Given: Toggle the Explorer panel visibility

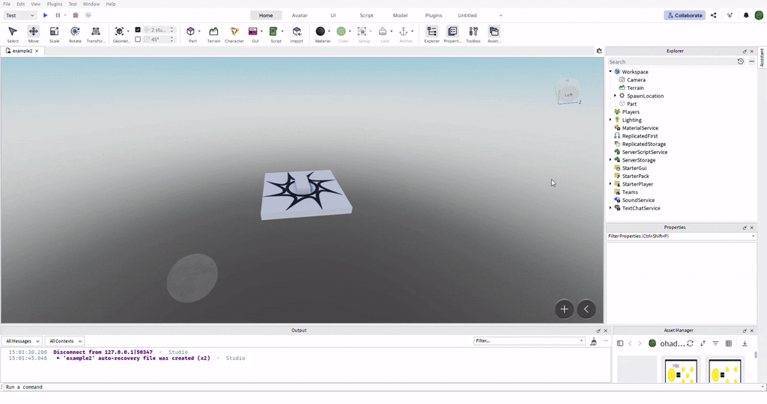Looking at the screenshot, I should (x=431, y=34).
